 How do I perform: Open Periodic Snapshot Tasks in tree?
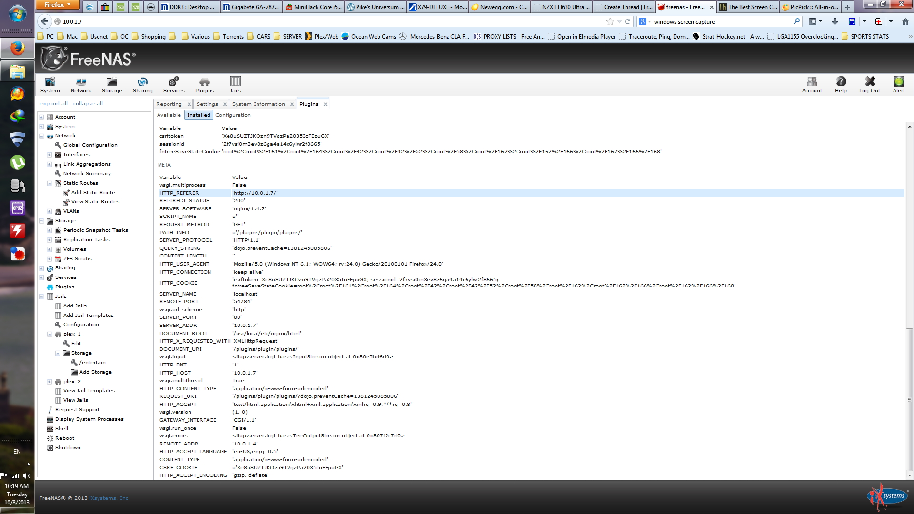pyautogui.click(x=96, y=230)
